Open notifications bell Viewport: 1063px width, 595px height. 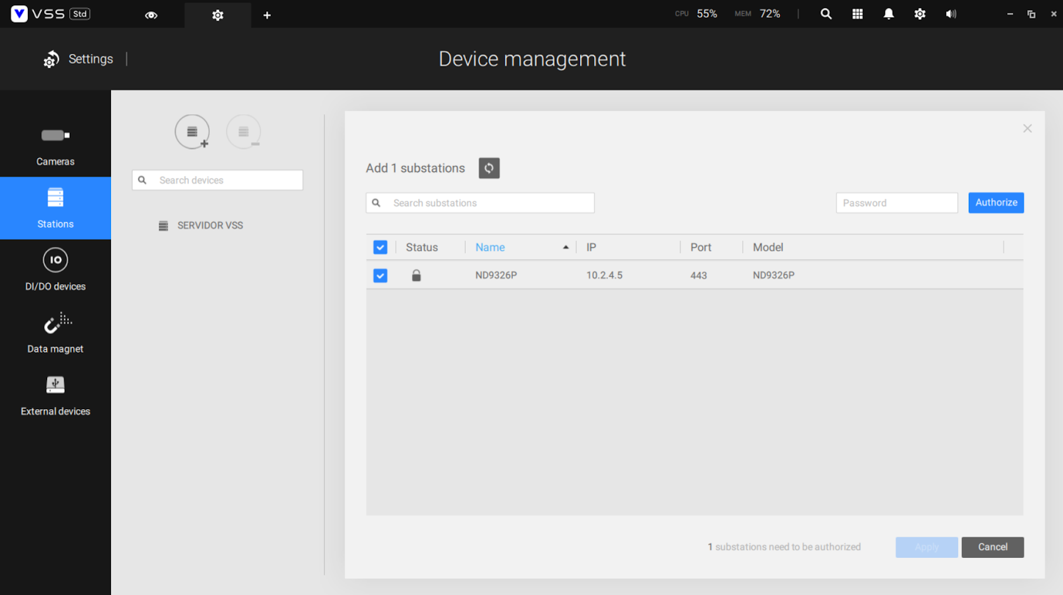click(x=889, y=14)
